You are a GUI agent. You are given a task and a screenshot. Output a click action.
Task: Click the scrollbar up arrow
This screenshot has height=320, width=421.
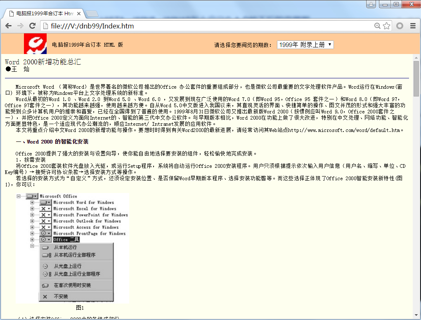click(x=416, y=58)
